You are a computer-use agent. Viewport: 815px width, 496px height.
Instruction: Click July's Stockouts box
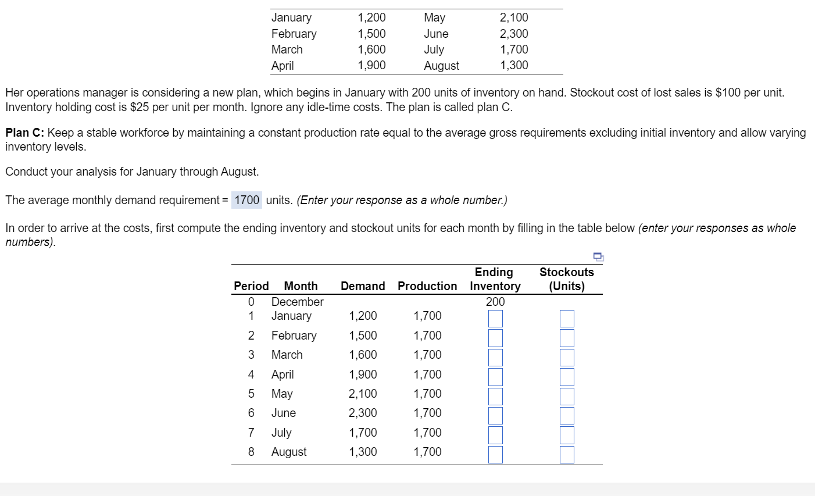(x=567, y=434)
